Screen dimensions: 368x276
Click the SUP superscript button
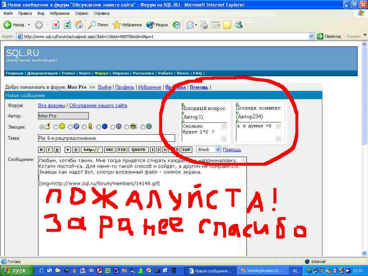[187, 150]
